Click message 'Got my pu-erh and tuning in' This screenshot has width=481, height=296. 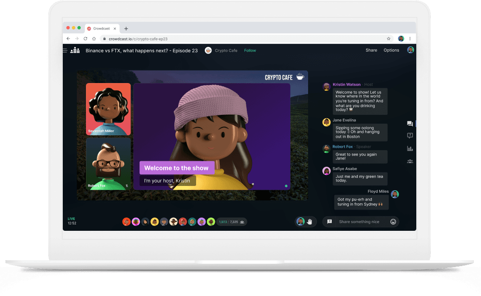click(x=361, y=202)
